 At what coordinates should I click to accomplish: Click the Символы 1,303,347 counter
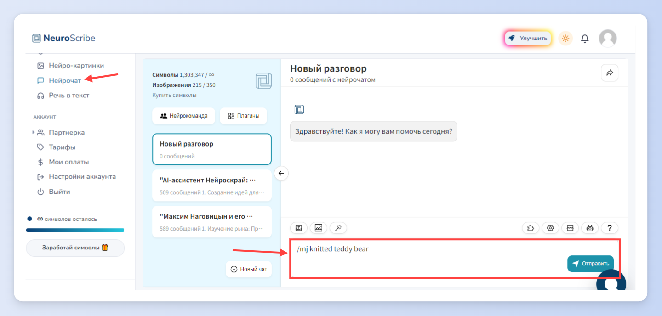[183, 75]
